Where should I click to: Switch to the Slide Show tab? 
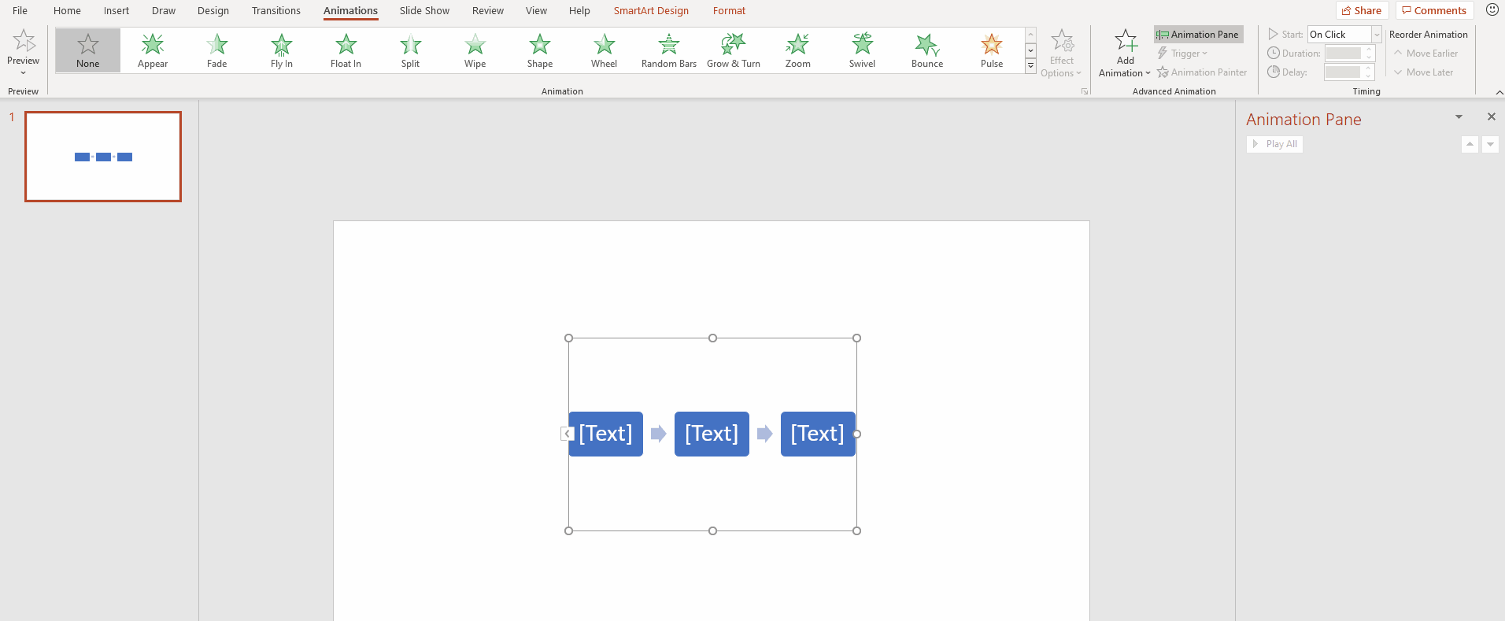coord(424,11)
